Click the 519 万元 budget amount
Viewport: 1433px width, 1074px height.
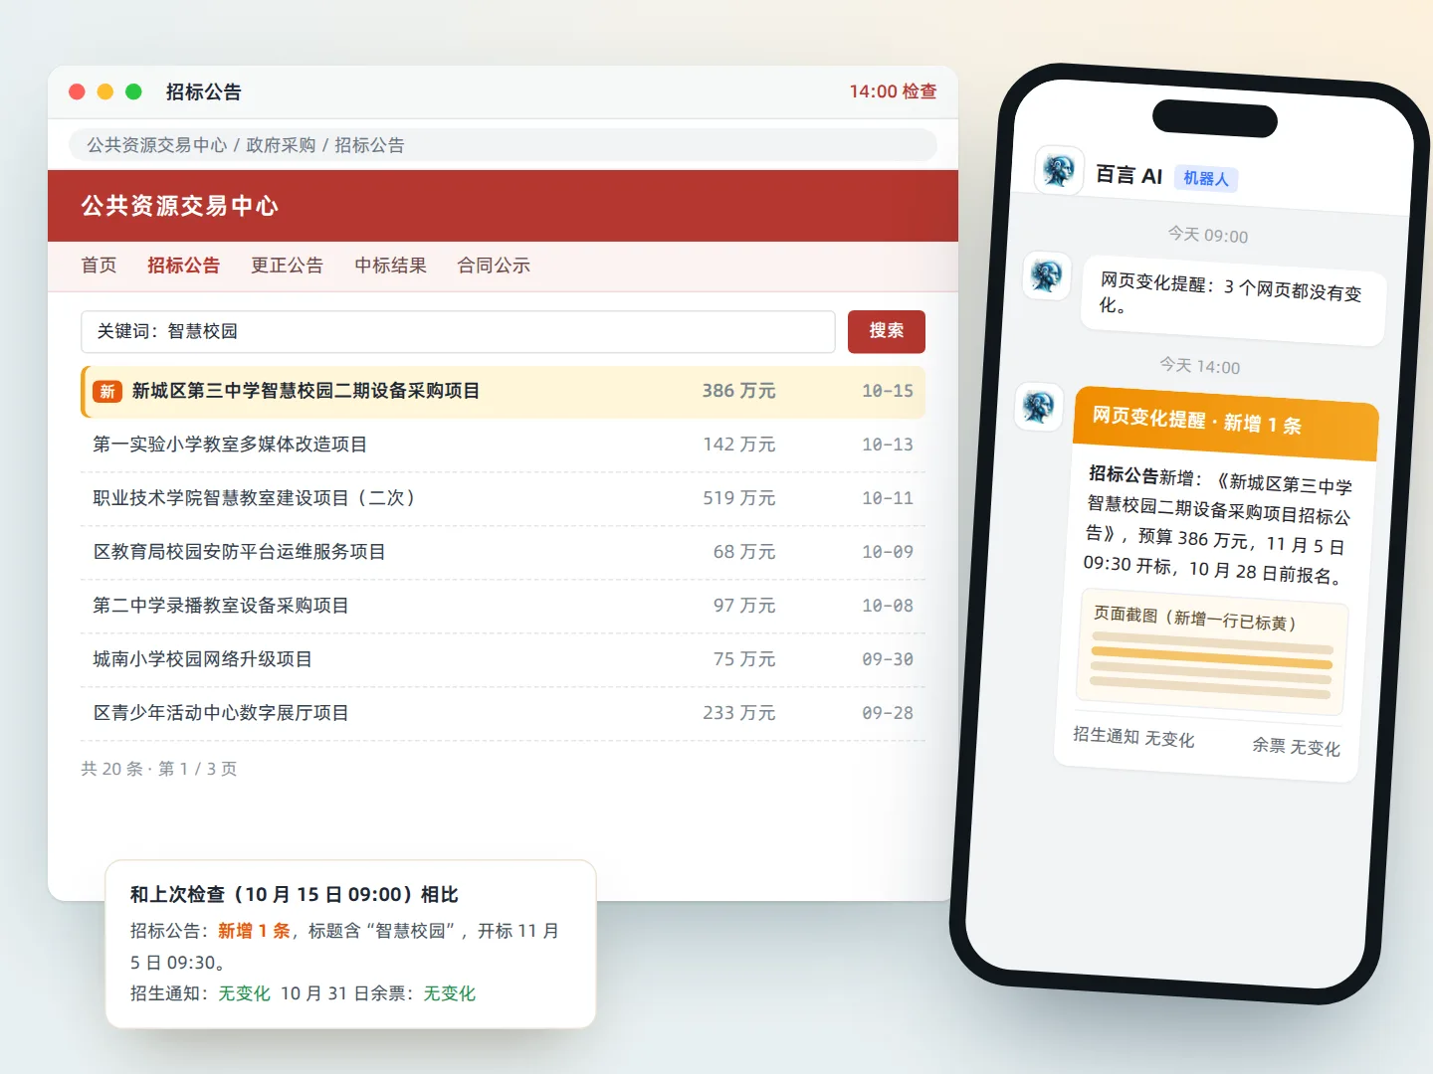(x=739, y=498)
